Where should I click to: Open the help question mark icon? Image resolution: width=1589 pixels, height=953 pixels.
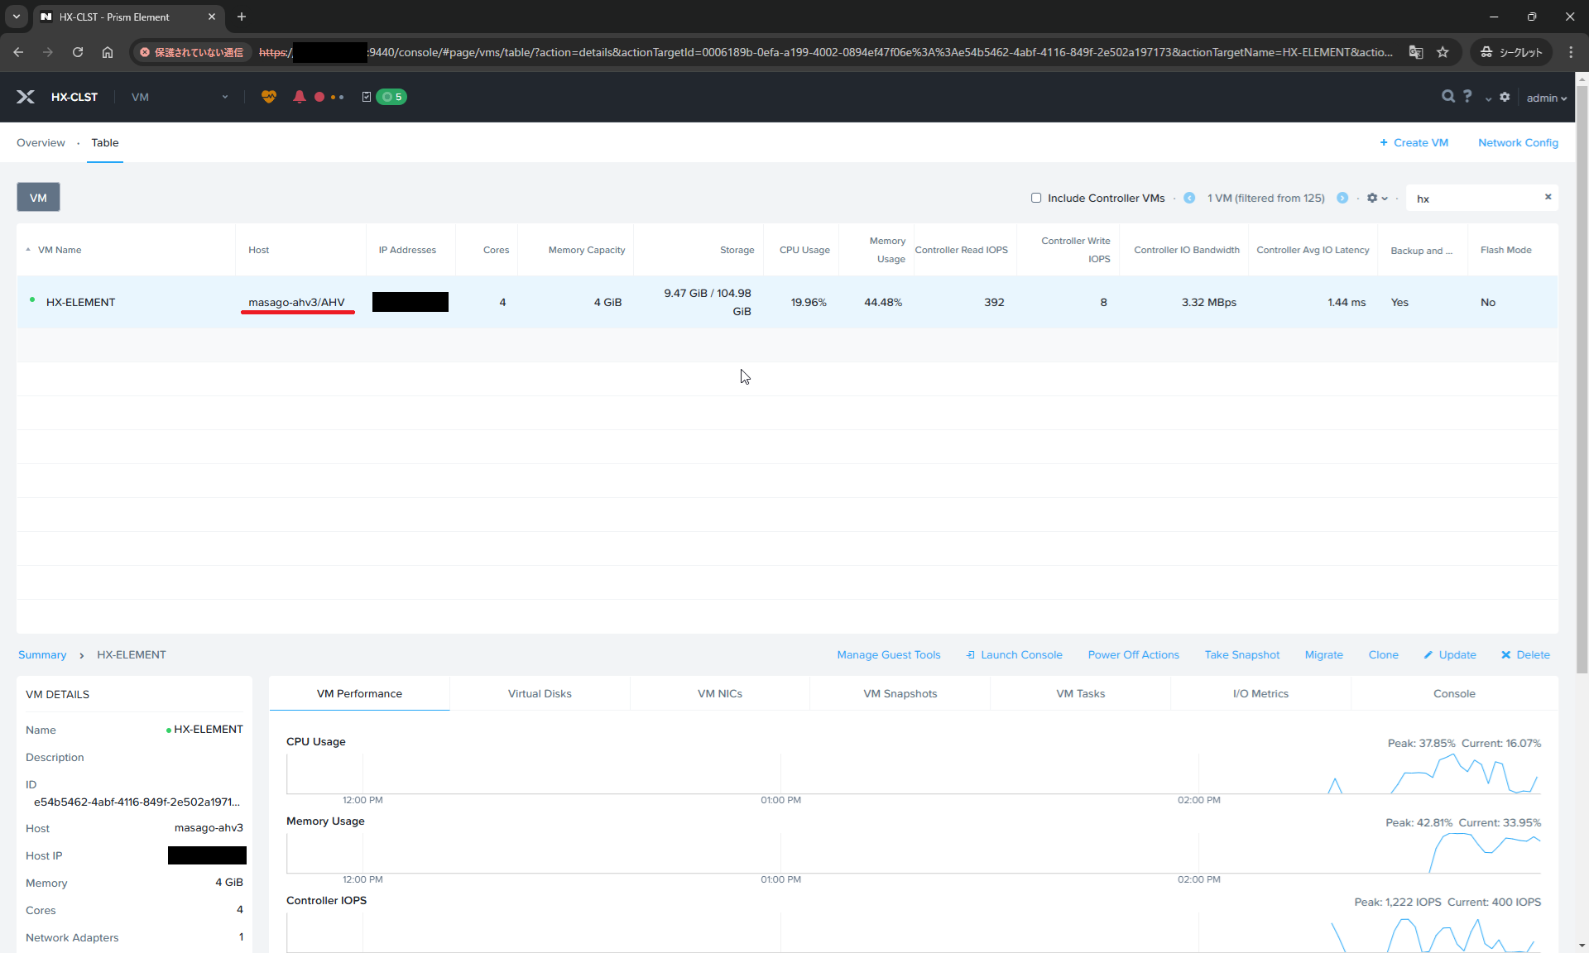(x=1467, y=97)
